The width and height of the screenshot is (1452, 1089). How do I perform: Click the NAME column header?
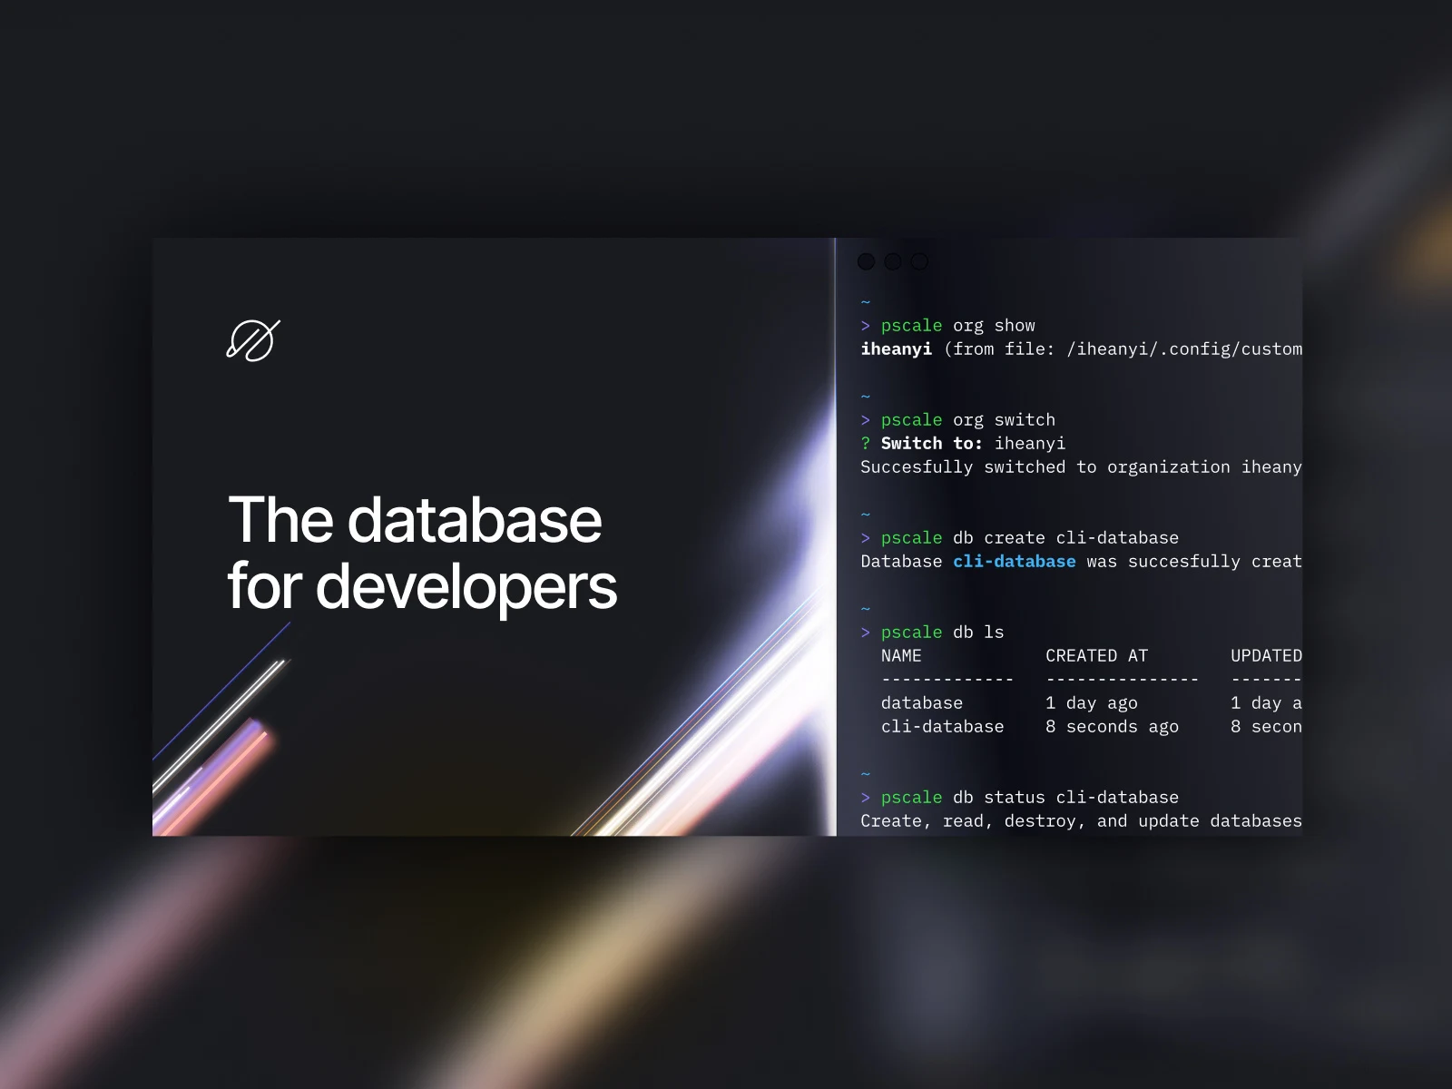pyautogui.click(x=901, y=655)
